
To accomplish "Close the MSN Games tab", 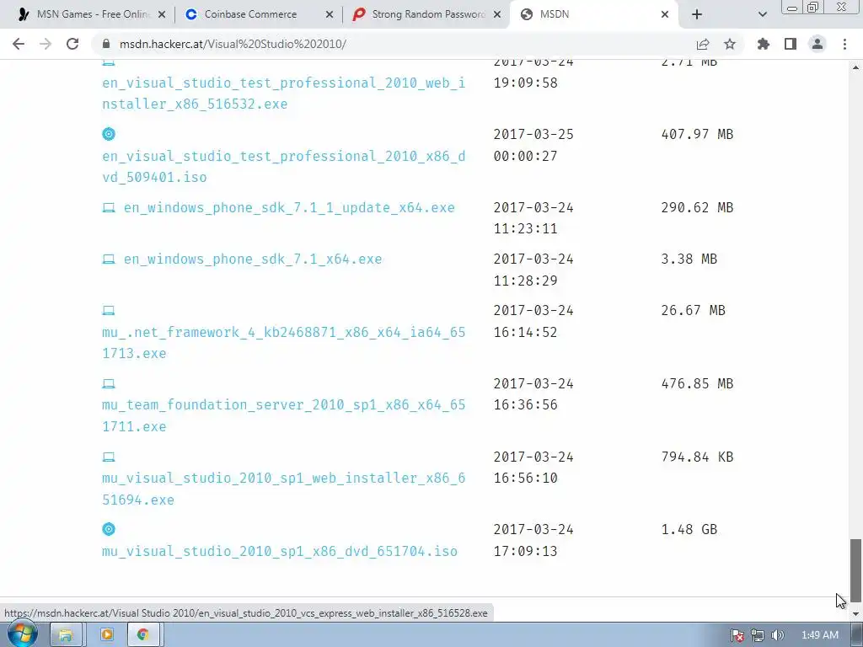I will (x=162, y=15).
